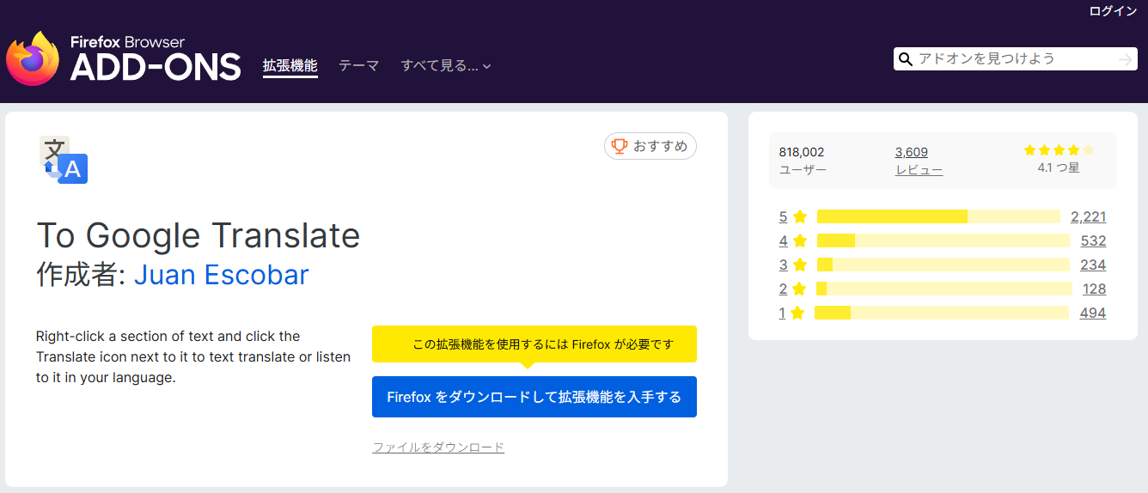View 2,221 five-star reviews count
Image resolution: width=1148 pixels, height=493 pixels.
pyautogui.click(x=1089, y=216)
